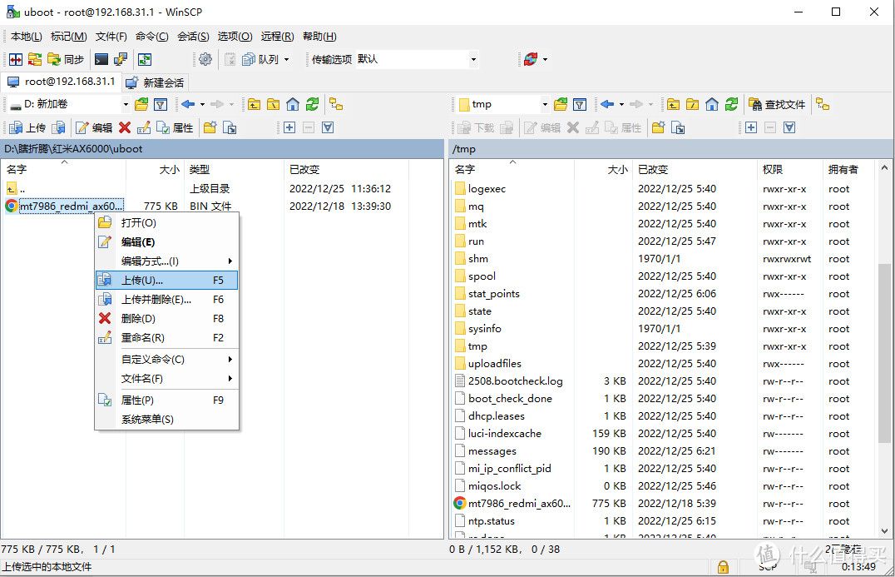Image resolution: width=895 pixels, height=577 pixels.
Task: Click remote panel filter icon
Action: [x=580, y=105]
